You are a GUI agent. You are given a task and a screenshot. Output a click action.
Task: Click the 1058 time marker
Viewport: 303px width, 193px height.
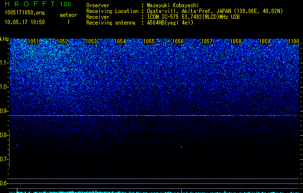click(236, 41)
